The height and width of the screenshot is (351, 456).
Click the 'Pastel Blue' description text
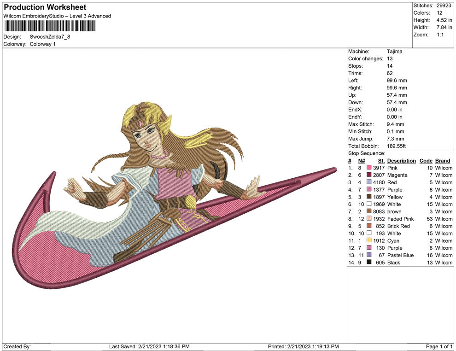tap(400, 255)
